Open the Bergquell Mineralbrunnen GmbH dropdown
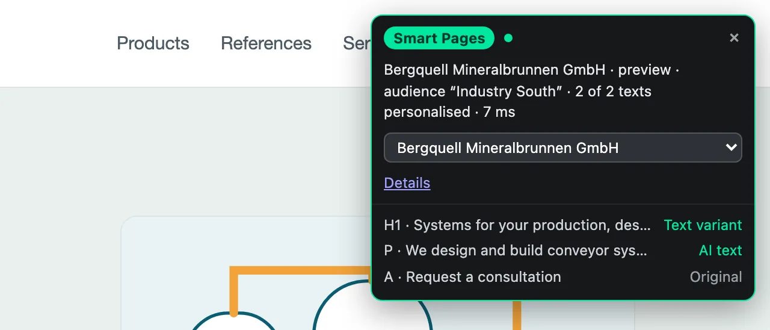Viewport: 770px width, 330px height. tap(563, 148)
